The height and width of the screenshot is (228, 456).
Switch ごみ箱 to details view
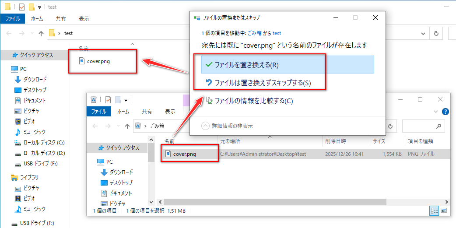coord(434,210)
